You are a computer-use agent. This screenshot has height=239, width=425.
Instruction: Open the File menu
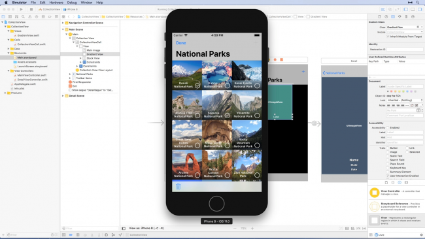(x=33, y=3)
